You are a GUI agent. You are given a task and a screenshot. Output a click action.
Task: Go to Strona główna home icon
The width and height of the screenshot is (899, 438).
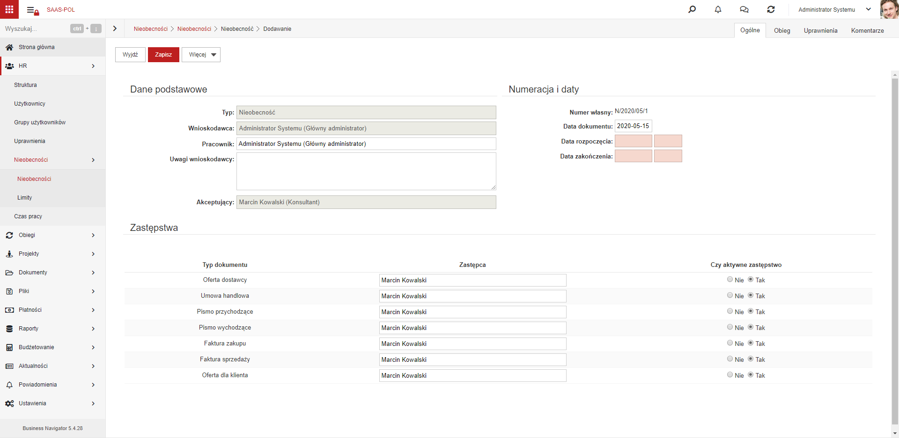pos(9,47)
